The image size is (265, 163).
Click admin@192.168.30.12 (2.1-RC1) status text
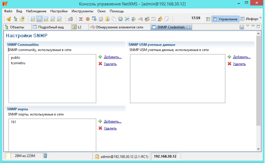pyautogui.click(x=125, y=157)
